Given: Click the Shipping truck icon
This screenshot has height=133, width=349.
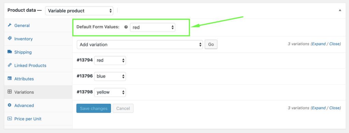Looking at the screenshot, I should coord(10,52).
